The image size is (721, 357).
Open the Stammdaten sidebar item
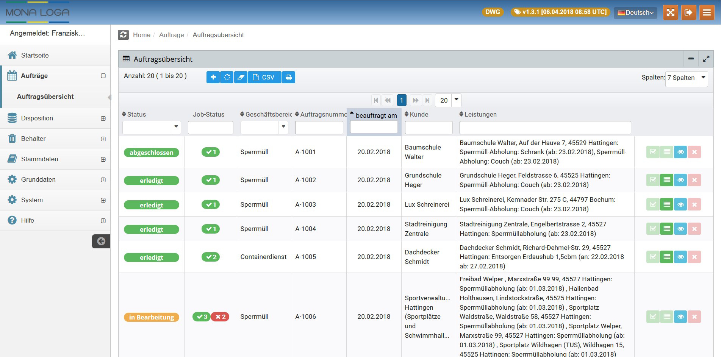(x=55, y=159)
